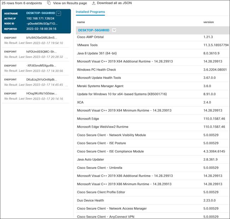Sort by the name column header
The height and width of the screenshot is (219, 230).
coord(81,22)
